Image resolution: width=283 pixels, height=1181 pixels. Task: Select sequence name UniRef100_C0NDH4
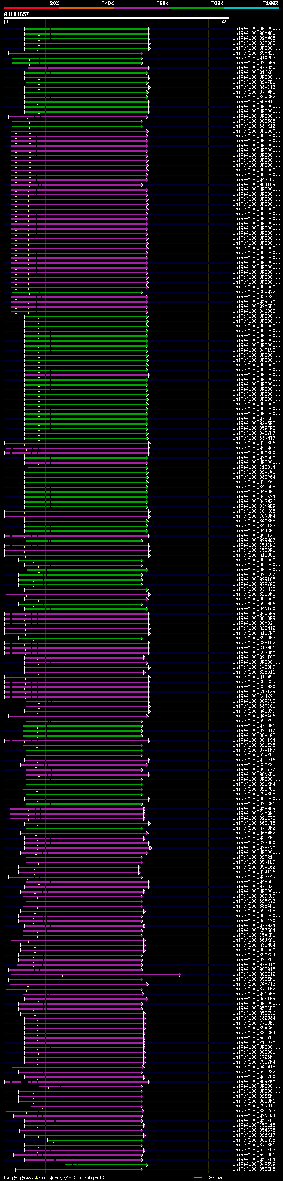click(x=254, y=516)
